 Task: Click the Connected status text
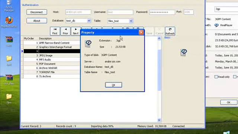[x=178, y=126]
